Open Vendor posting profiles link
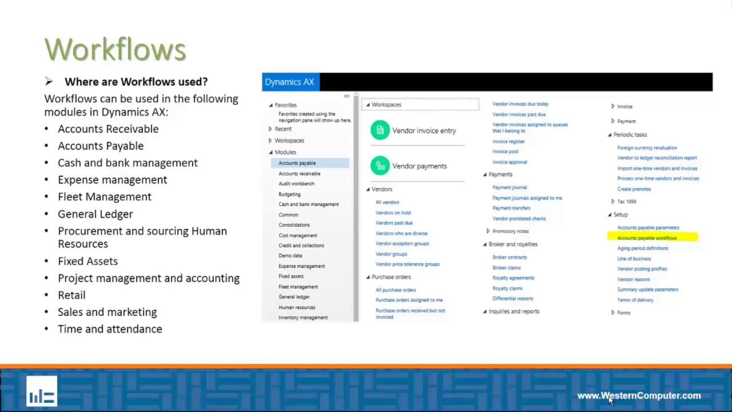The width and height of the screenshot is (732, 412). [x=642, y=269]
